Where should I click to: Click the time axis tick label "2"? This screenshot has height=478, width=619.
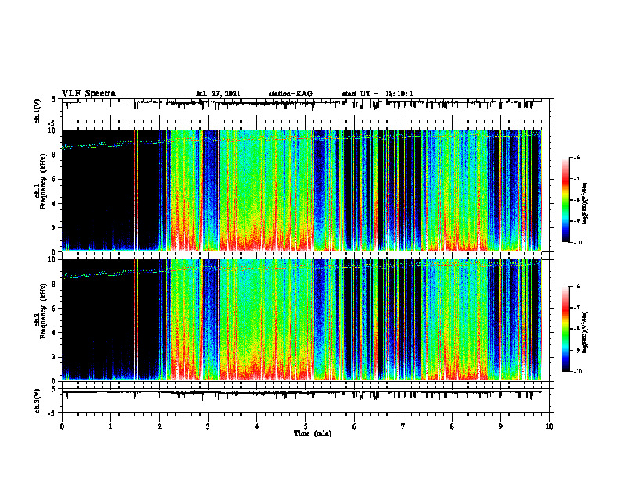coord(159,426)
